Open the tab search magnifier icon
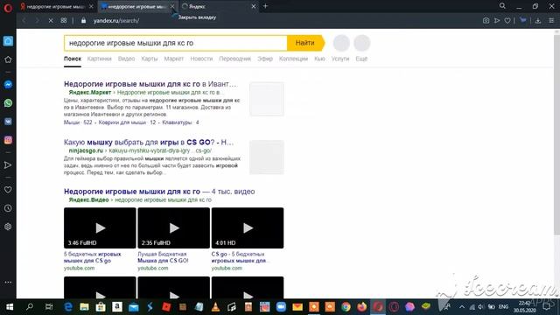 [502, 6]
